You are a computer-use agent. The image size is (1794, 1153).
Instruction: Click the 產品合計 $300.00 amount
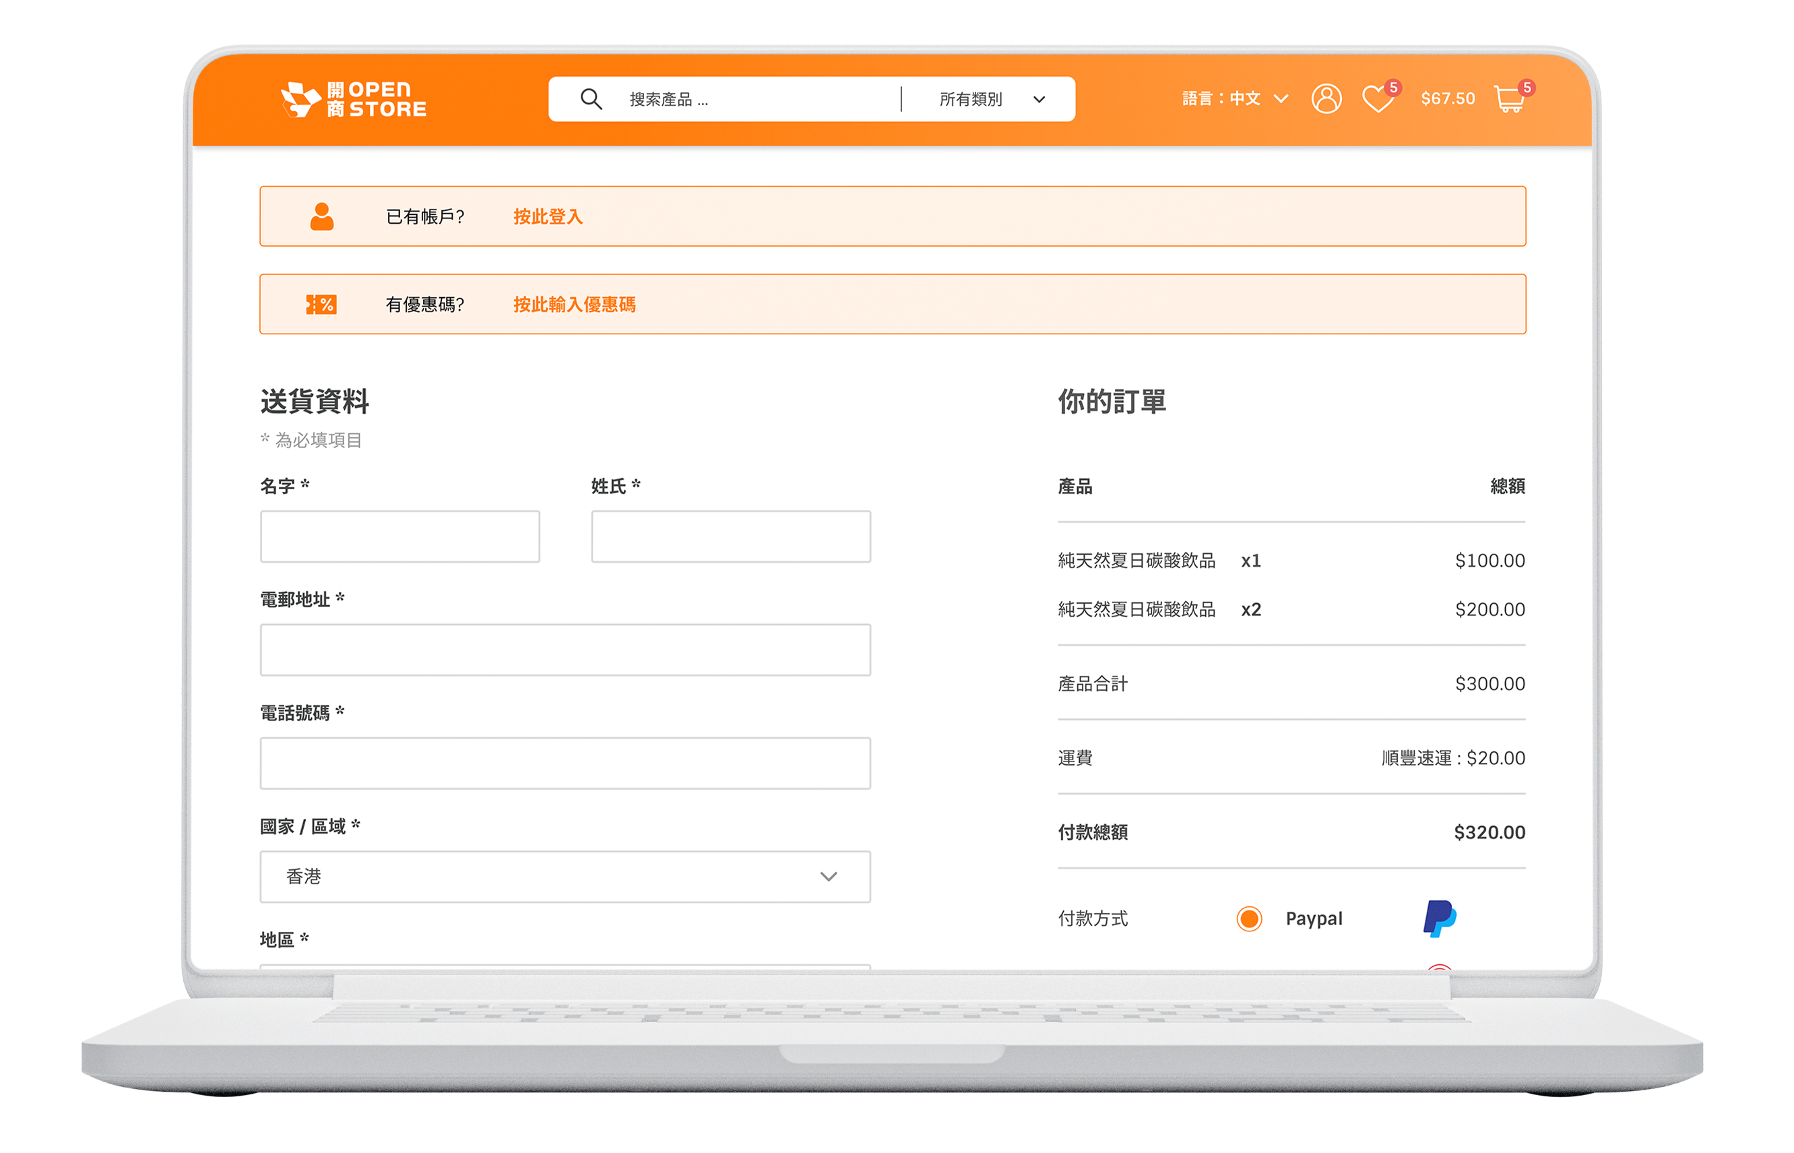[x=1489, y=683]
